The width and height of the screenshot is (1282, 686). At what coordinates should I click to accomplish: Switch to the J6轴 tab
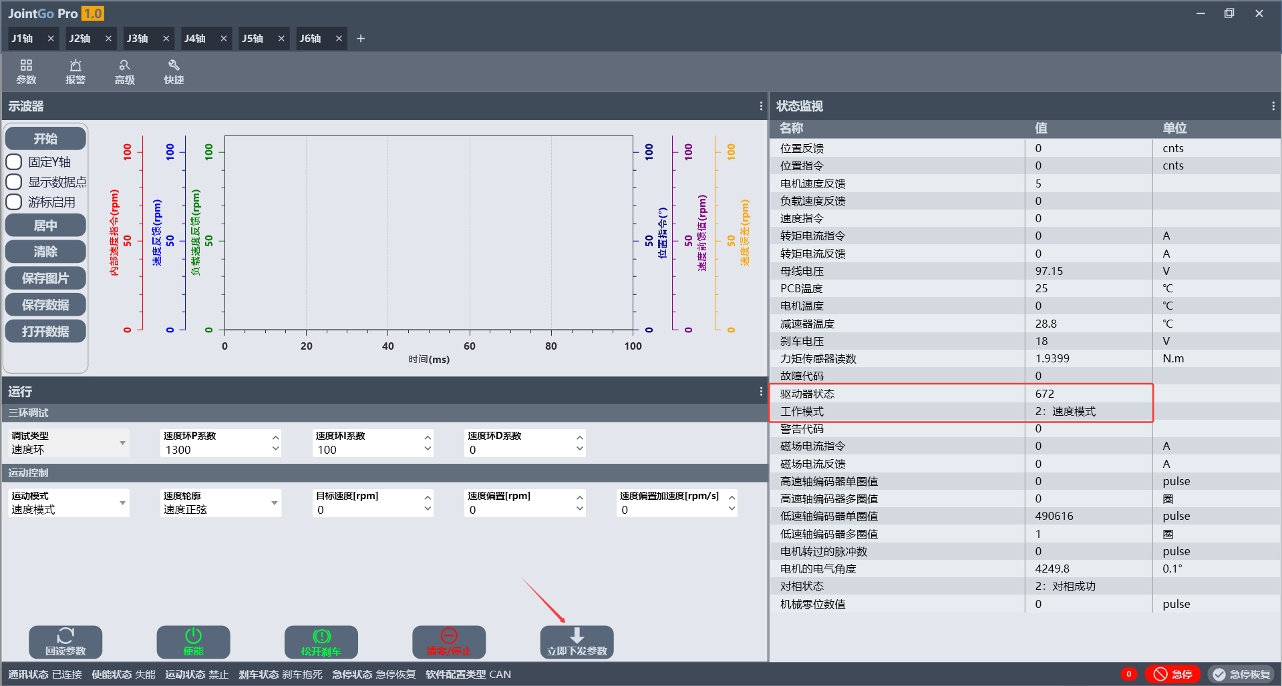pyautogui.click(x=310, y=39)
